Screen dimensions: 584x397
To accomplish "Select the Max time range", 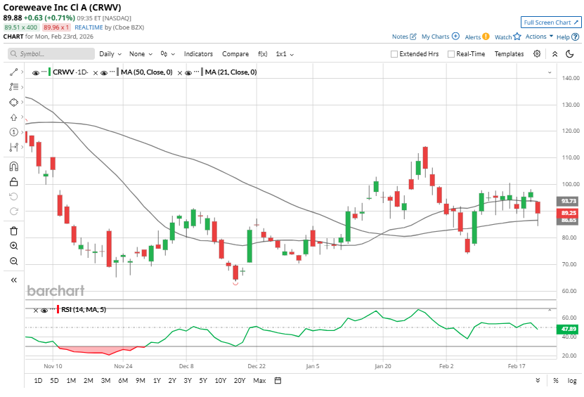I will pos(259,381).
